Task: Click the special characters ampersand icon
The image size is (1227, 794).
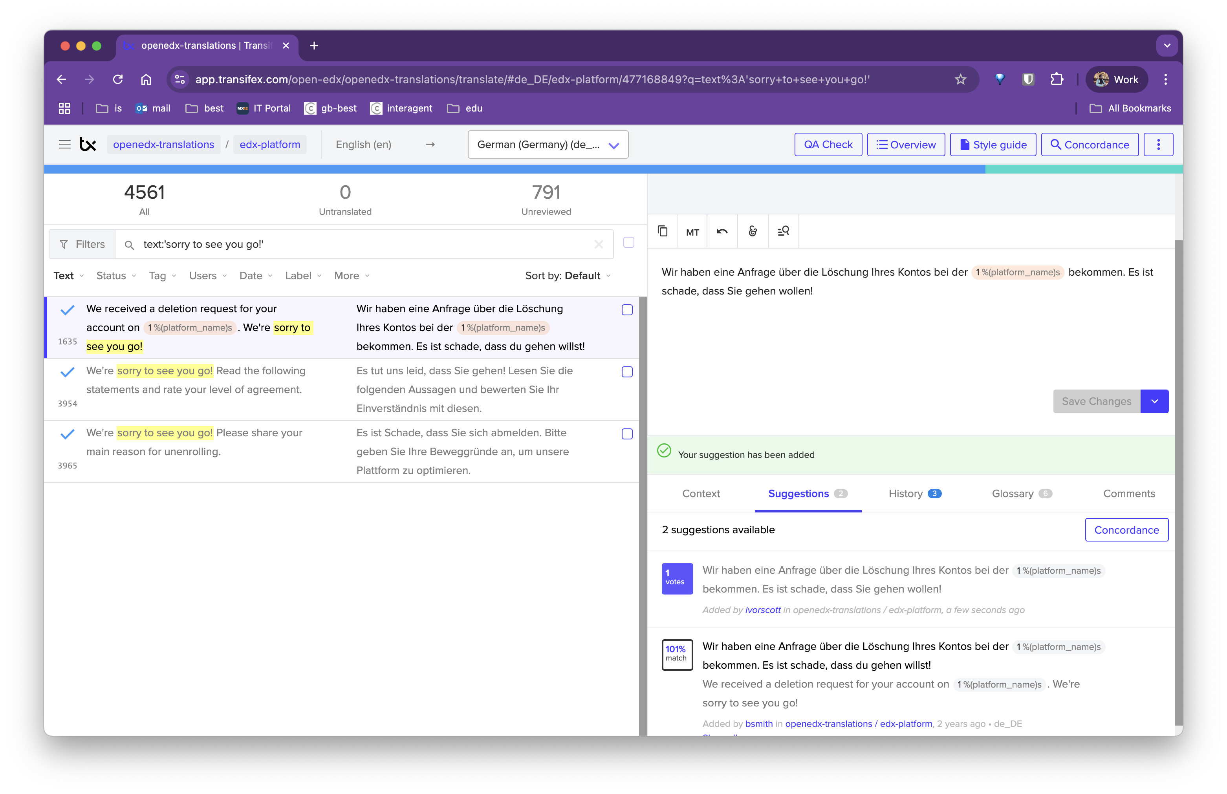Action: [x=753, y=232]
